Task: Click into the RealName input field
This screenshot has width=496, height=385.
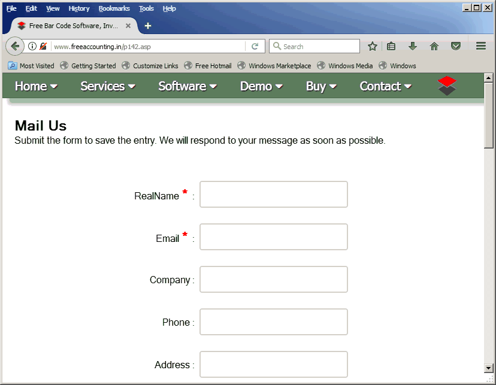Action: point(274,195)
